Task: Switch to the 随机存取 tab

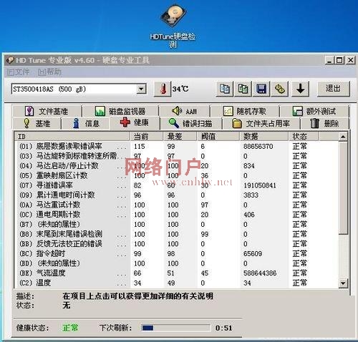Action: pos(245,111)
